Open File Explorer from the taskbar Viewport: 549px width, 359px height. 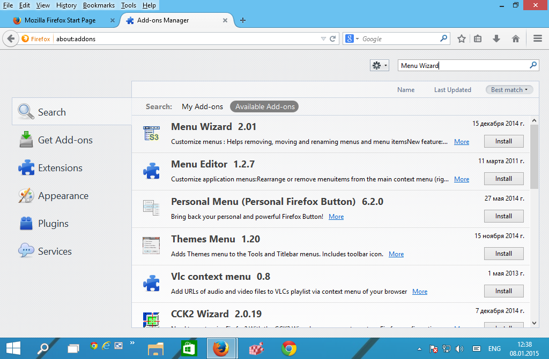156,348
